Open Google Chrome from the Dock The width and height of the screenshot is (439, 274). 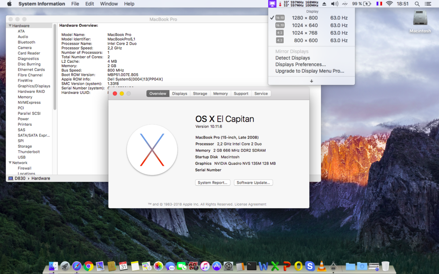(89, 266)
